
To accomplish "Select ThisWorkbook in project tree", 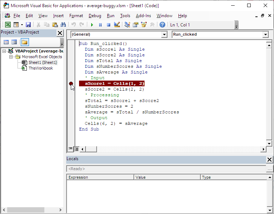I will coord(40,68).
